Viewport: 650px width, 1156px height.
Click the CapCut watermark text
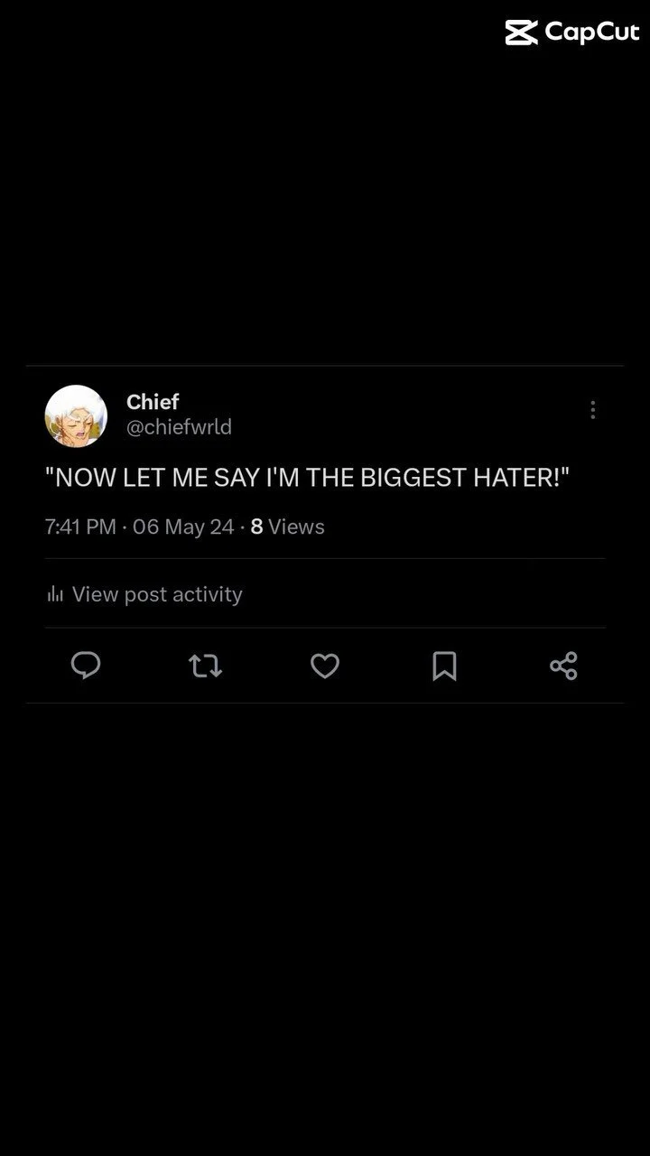592,33
